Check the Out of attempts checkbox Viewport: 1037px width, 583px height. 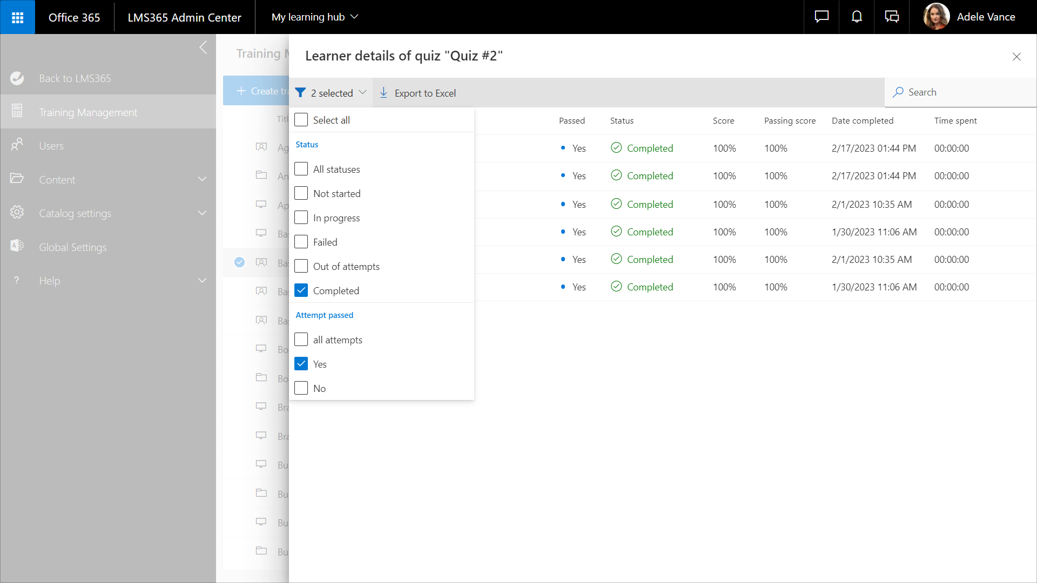301,266
